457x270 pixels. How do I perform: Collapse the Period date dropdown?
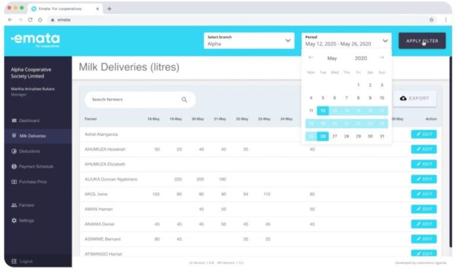385,41
